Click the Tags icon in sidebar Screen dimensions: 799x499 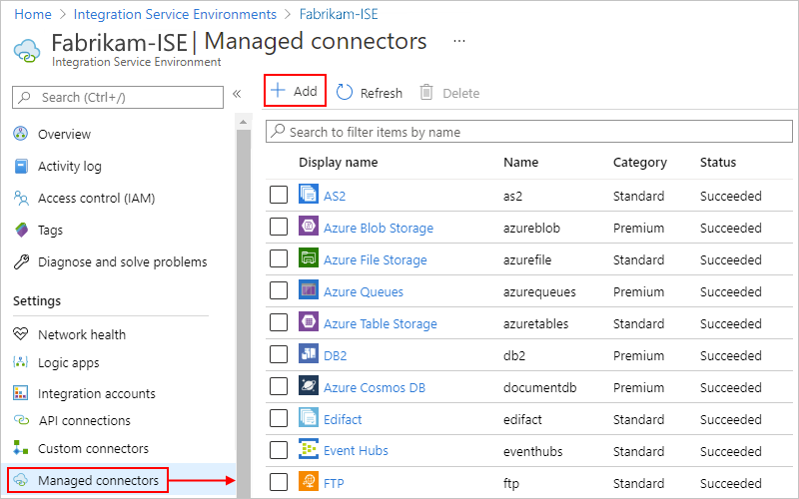pos(21,230)
